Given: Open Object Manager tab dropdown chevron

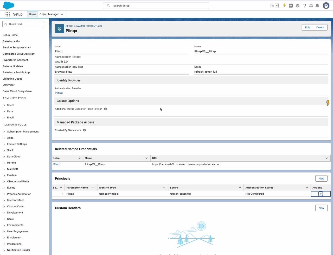Looking at the screenshot, I should pos(62,14).
